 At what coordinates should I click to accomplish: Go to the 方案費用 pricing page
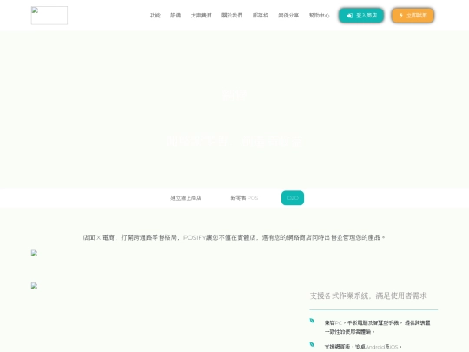click(x=201, y=16)
